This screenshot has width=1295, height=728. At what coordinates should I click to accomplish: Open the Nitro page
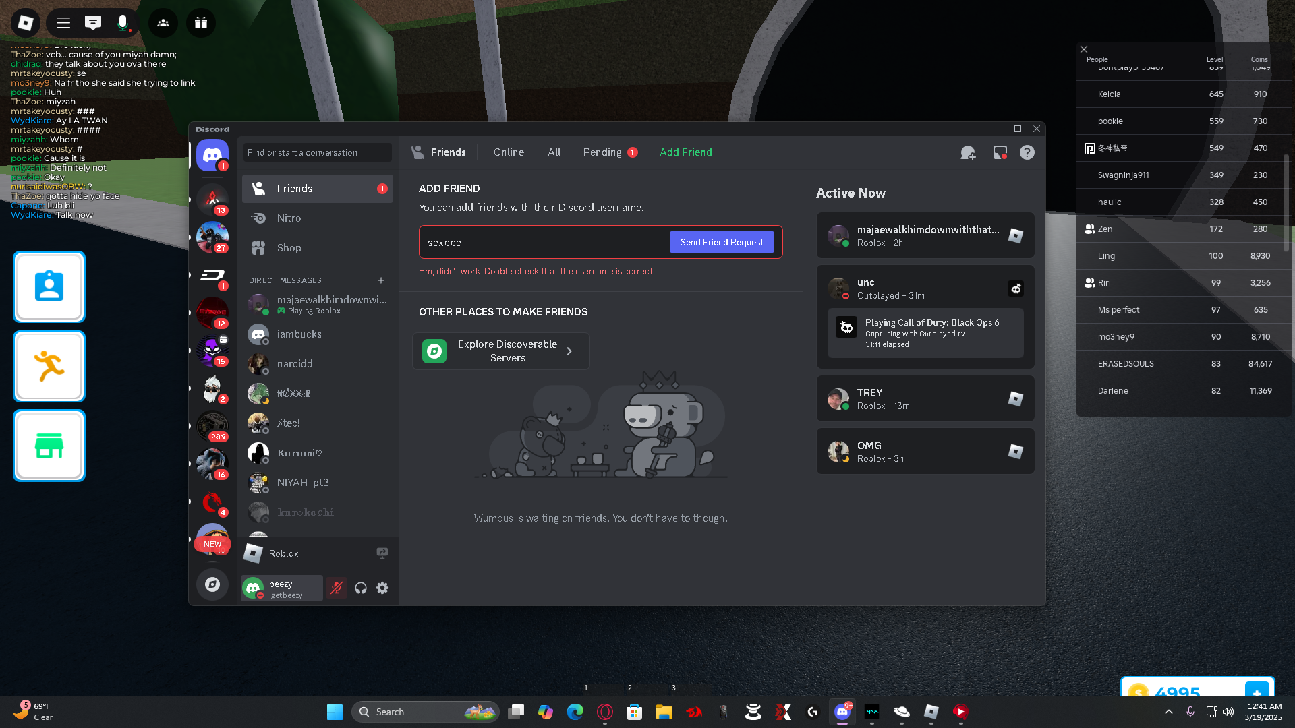tap(318, 218)
